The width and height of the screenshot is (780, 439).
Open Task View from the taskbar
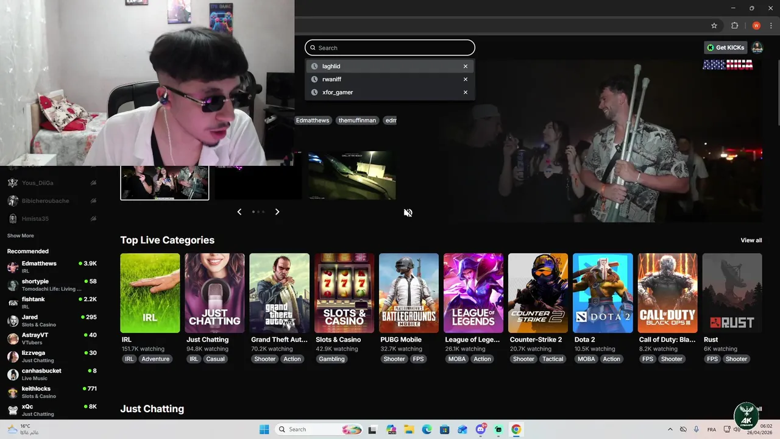[x=372, y=429]
